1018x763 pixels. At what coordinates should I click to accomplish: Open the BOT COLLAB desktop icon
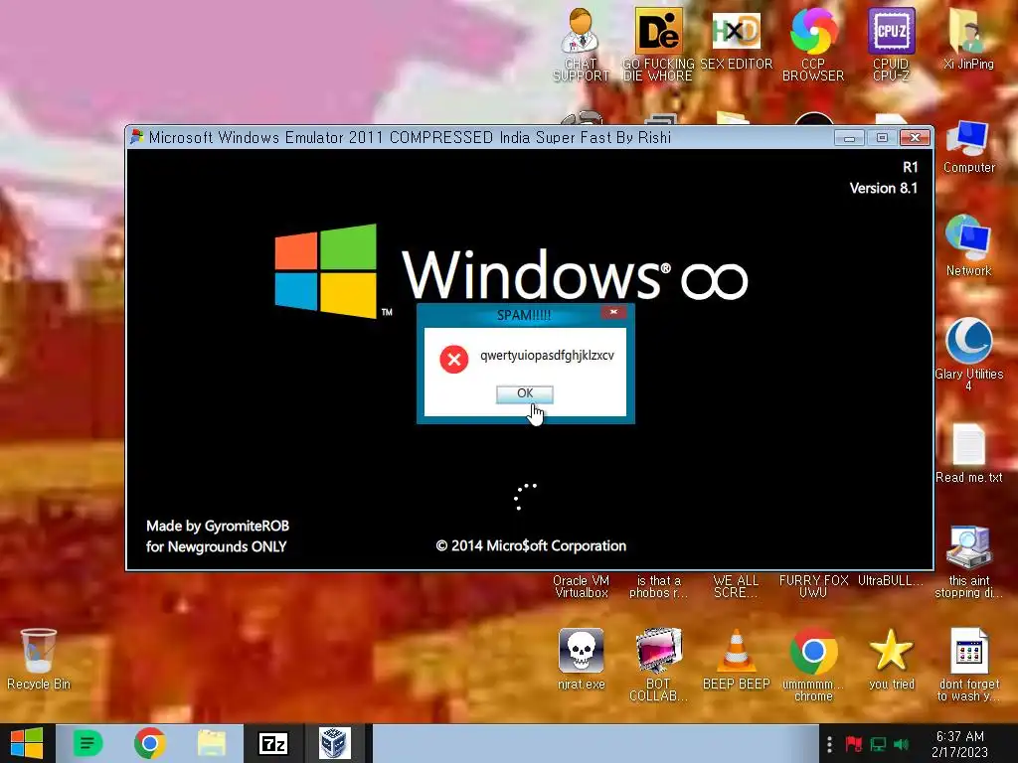(x=658, y=665)
